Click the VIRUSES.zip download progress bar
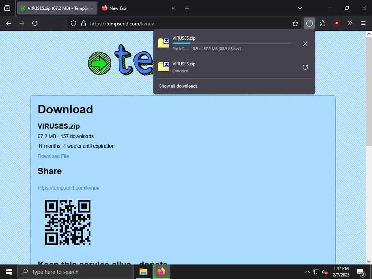Image resolution: width=372 pixels, height=279 pixels. click(x=232, y=44)
